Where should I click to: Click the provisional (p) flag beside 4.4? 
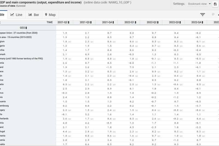point(70,132)
